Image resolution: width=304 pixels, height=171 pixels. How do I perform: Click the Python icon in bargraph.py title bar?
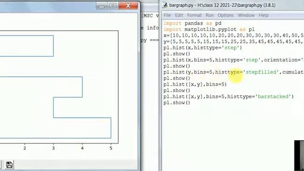click(165, 5)
